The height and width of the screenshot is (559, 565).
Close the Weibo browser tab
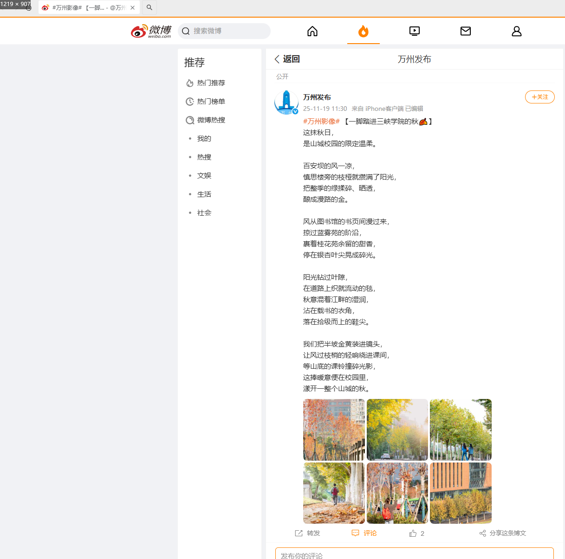(x=133, y=7)
